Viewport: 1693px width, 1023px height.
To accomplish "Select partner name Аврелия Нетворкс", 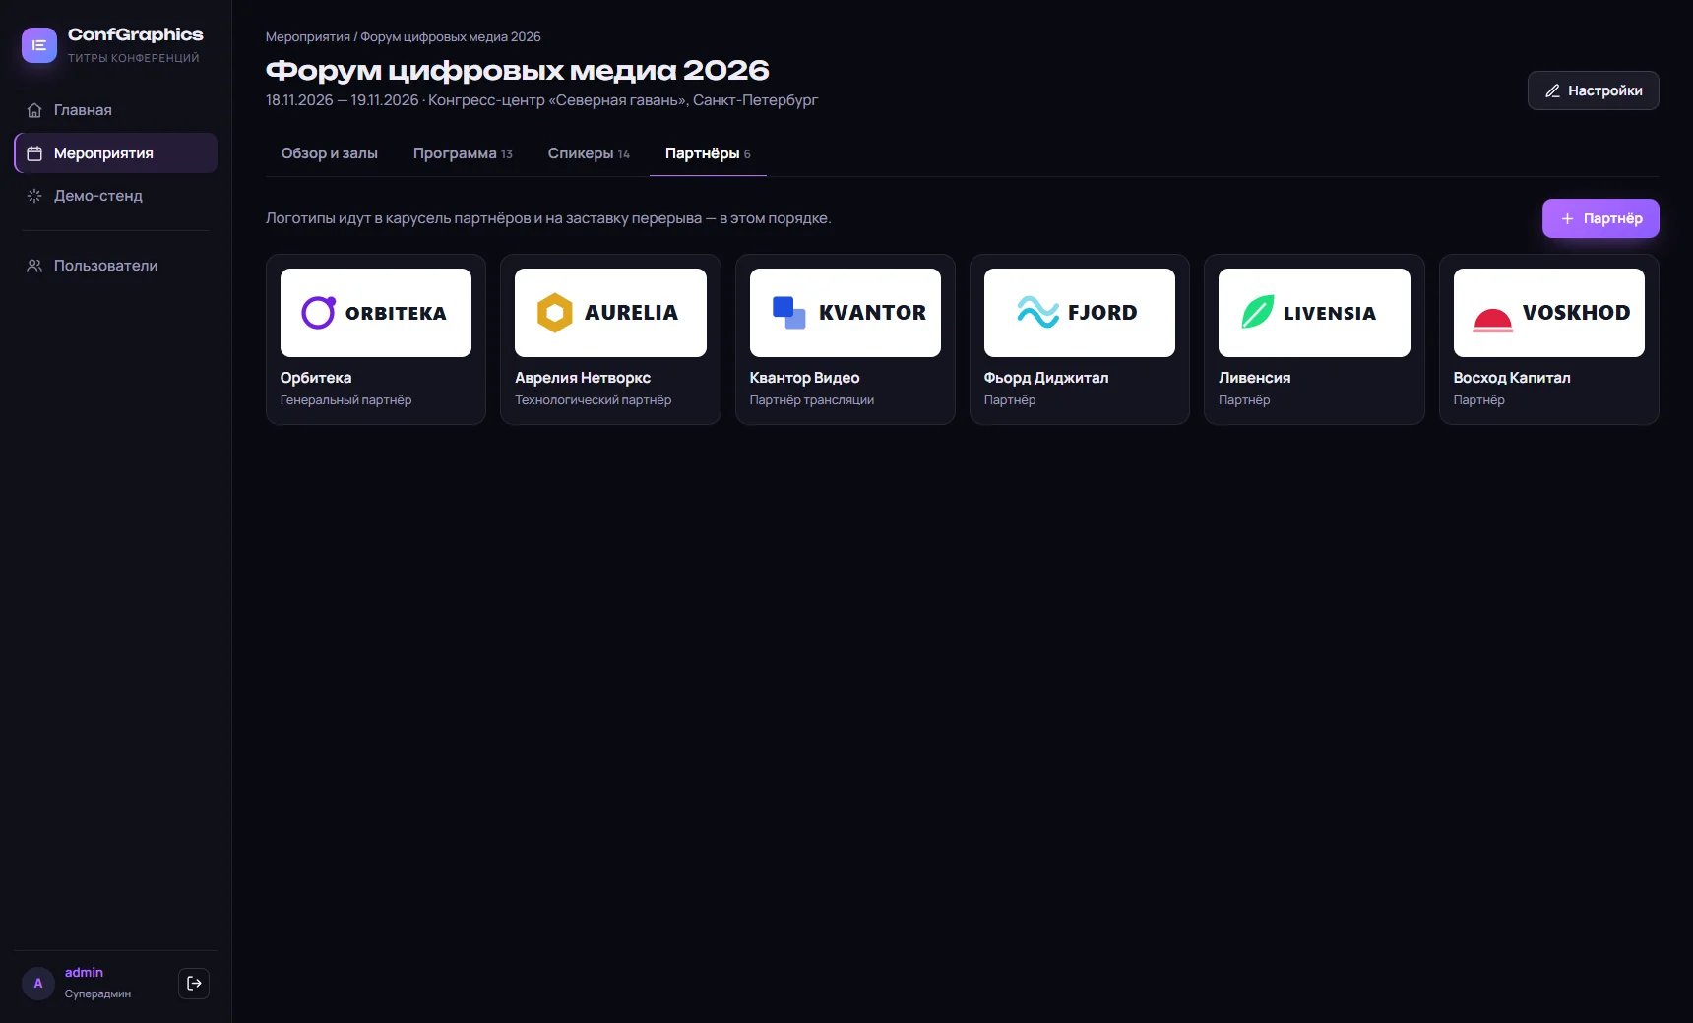I will [x=583, y=378].
